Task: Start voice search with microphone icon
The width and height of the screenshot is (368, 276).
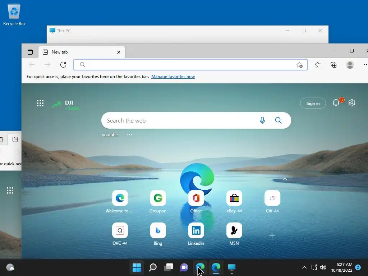Action: (262, 120)
